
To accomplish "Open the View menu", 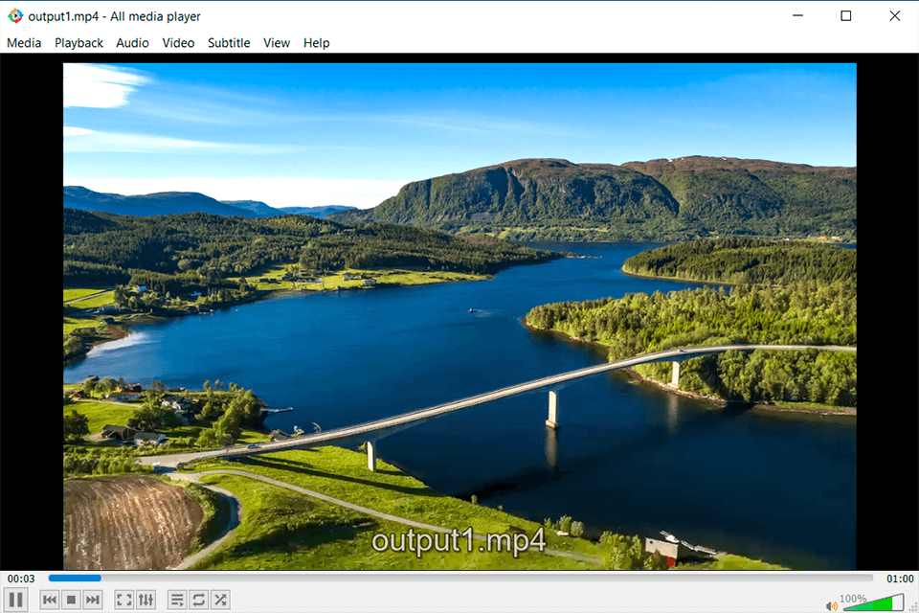I will [276, 43].
